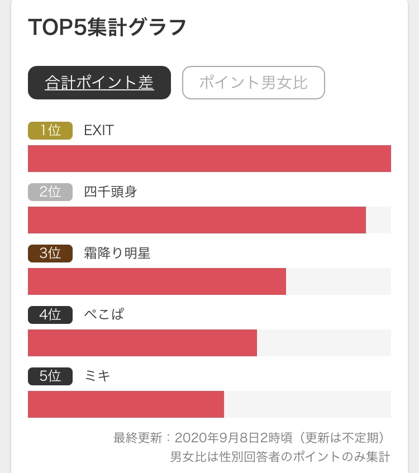Click the bronze 3位 rank badge

pos(50,254)
